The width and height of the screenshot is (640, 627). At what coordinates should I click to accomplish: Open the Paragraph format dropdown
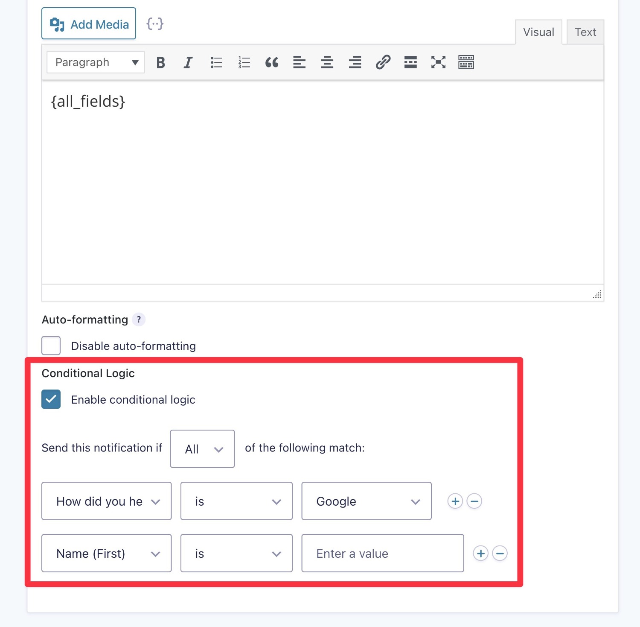(x=96, y=62)
